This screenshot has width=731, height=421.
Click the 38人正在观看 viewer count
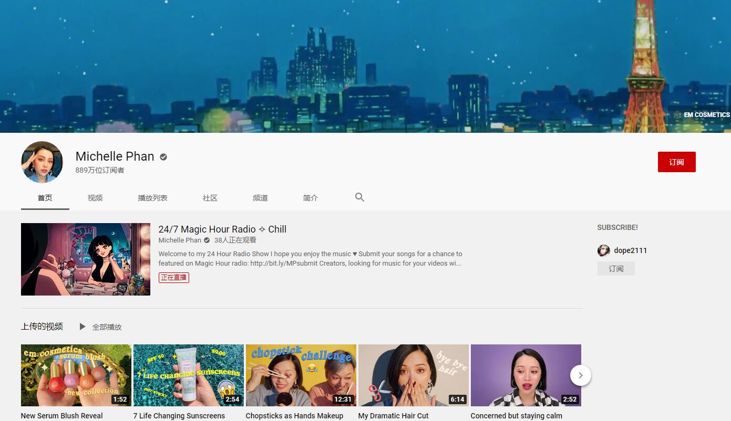tap(235, 240)
